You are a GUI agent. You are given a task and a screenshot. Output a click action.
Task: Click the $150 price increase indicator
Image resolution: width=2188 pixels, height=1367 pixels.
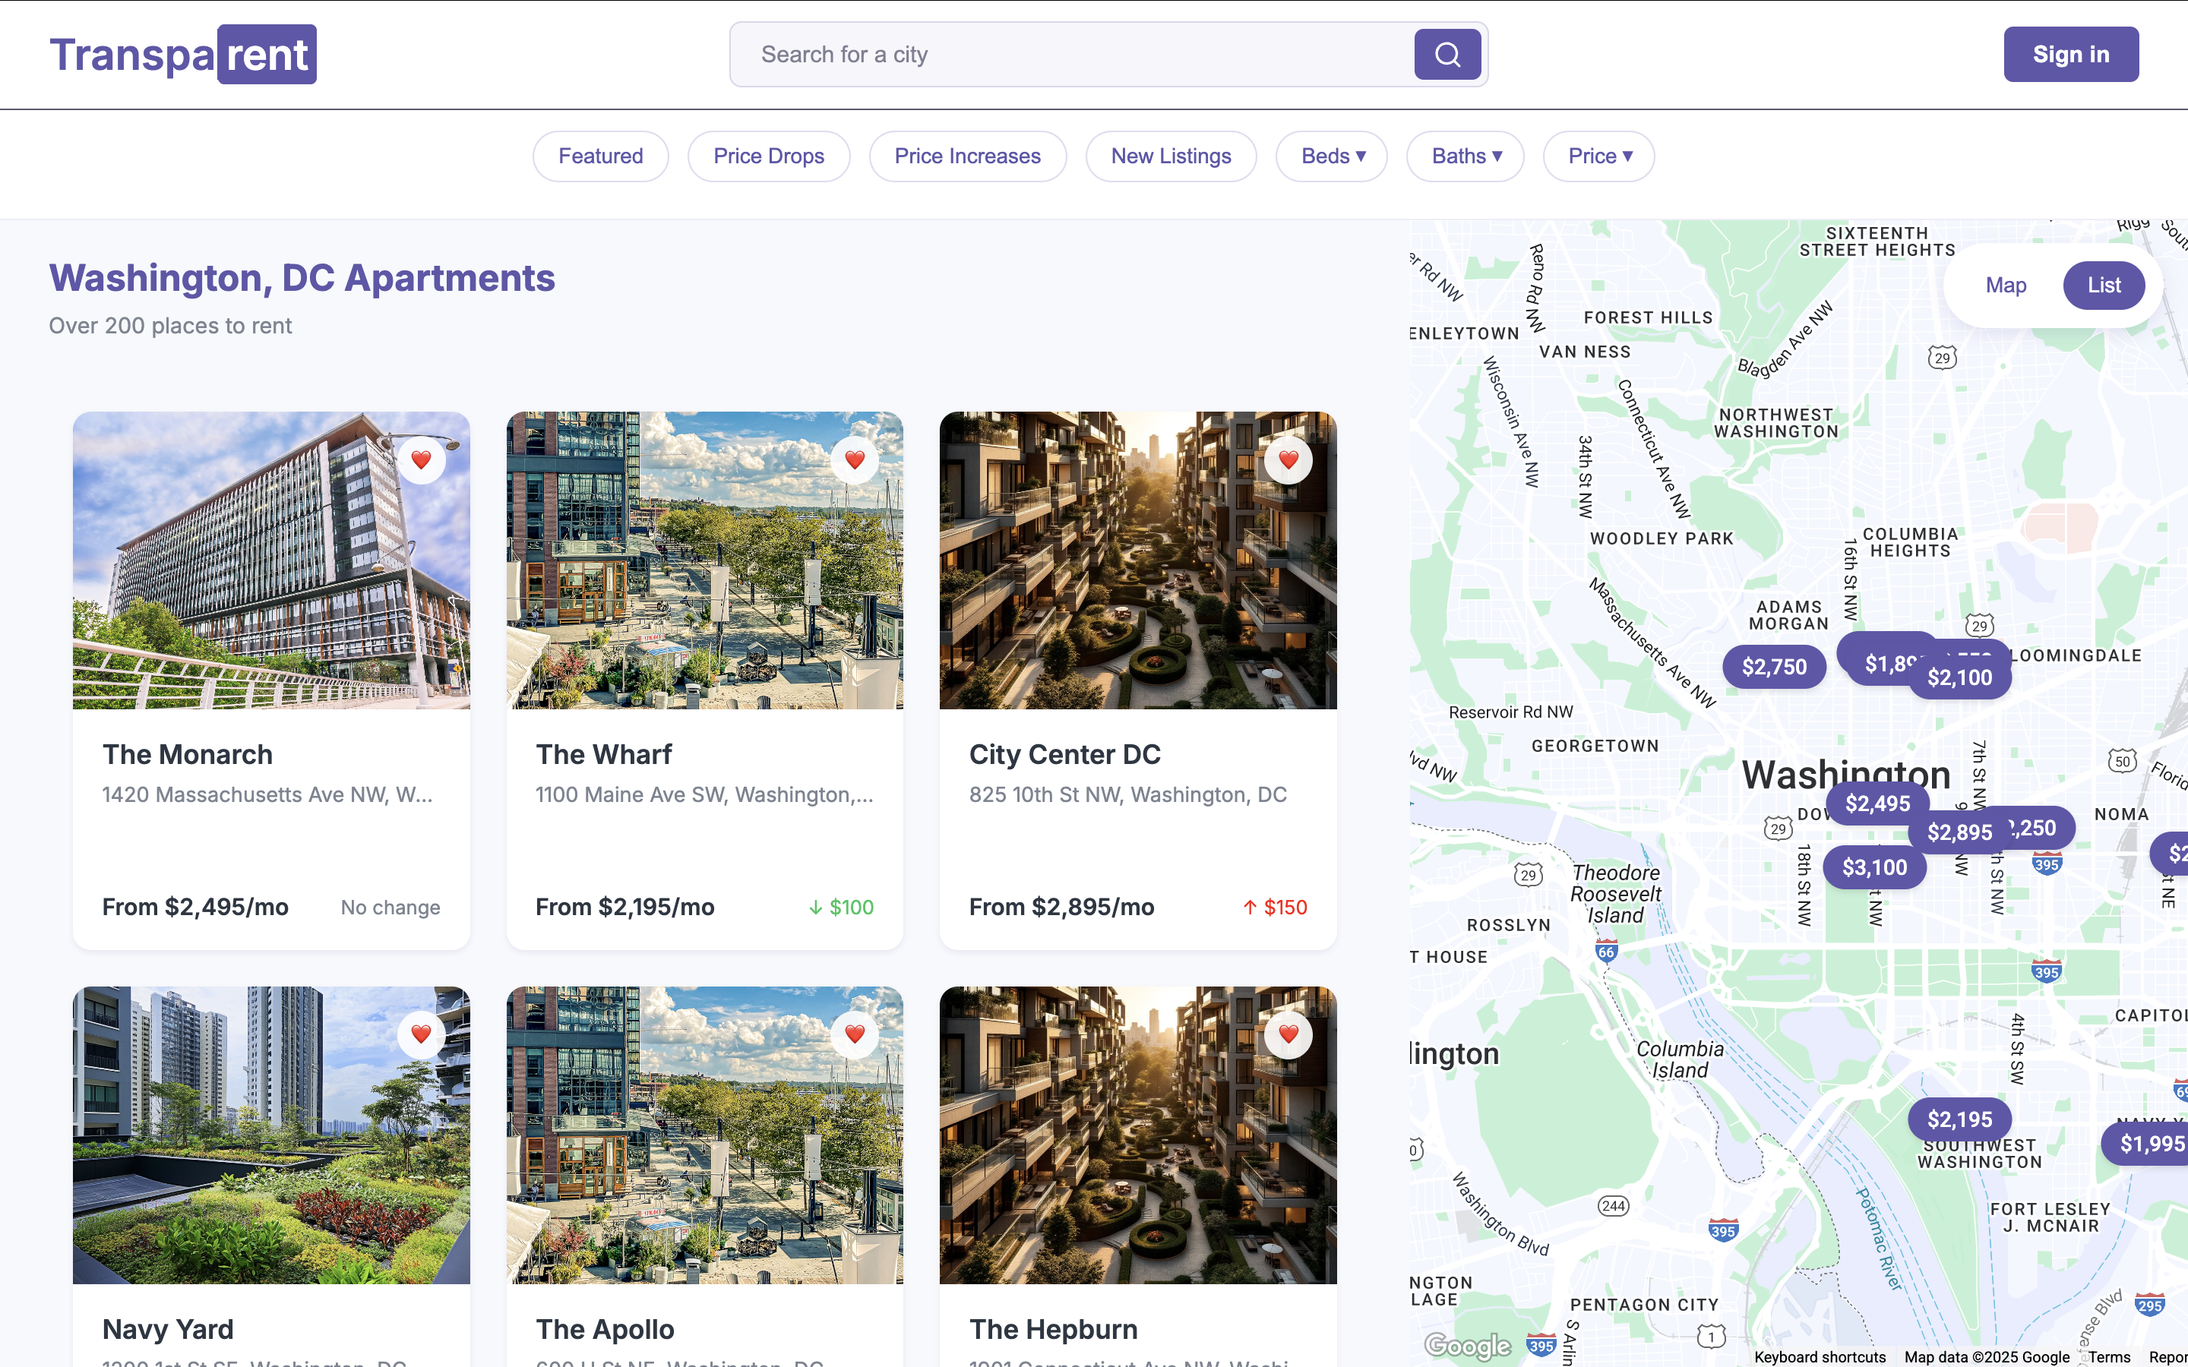tap(1275, 907)
